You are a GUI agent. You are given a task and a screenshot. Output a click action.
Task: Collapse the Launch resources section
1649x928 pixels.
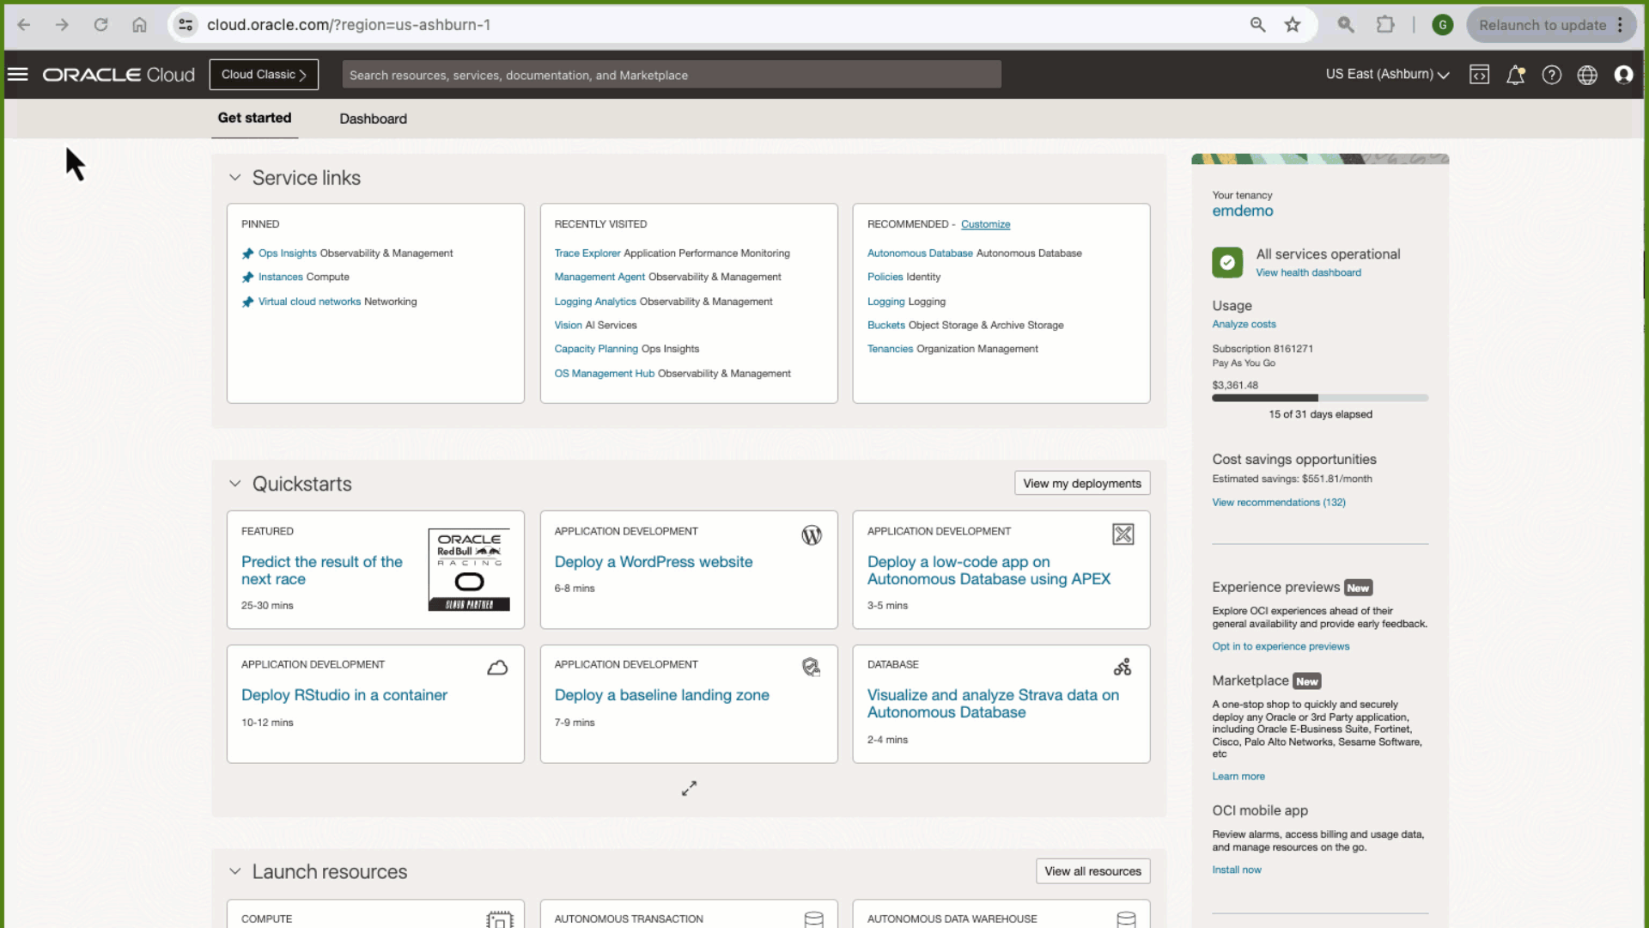click(x=234, y=871)
